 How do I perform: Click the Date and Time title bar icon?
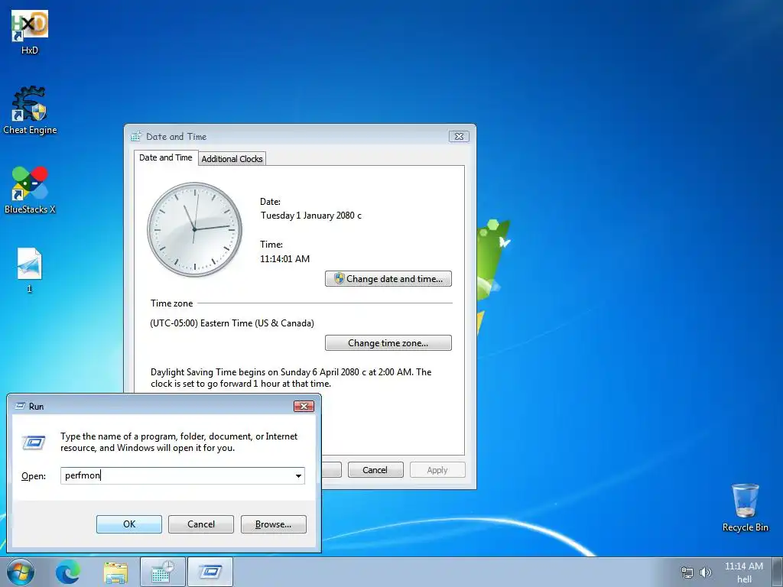click(136, 136)
